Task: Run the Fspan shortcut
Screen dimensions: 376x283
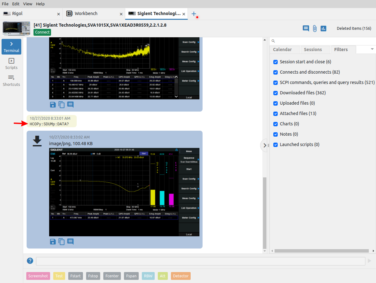Action: 131,276
